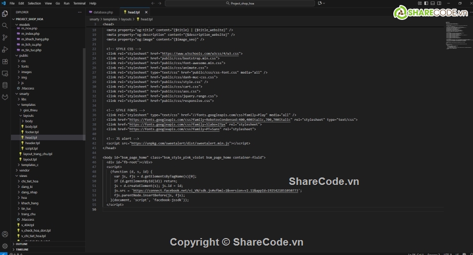Open footer.tpl in the file tree
This screenshot has width=473, height=255.
[x=32, y=132]
